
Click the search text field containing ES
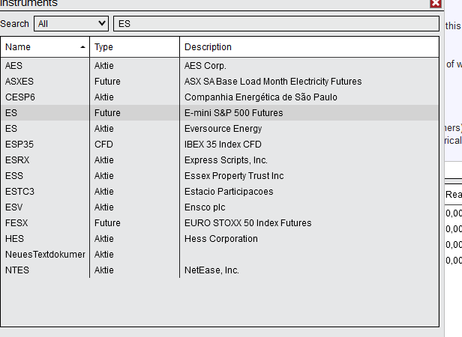(x=275, y=24)
